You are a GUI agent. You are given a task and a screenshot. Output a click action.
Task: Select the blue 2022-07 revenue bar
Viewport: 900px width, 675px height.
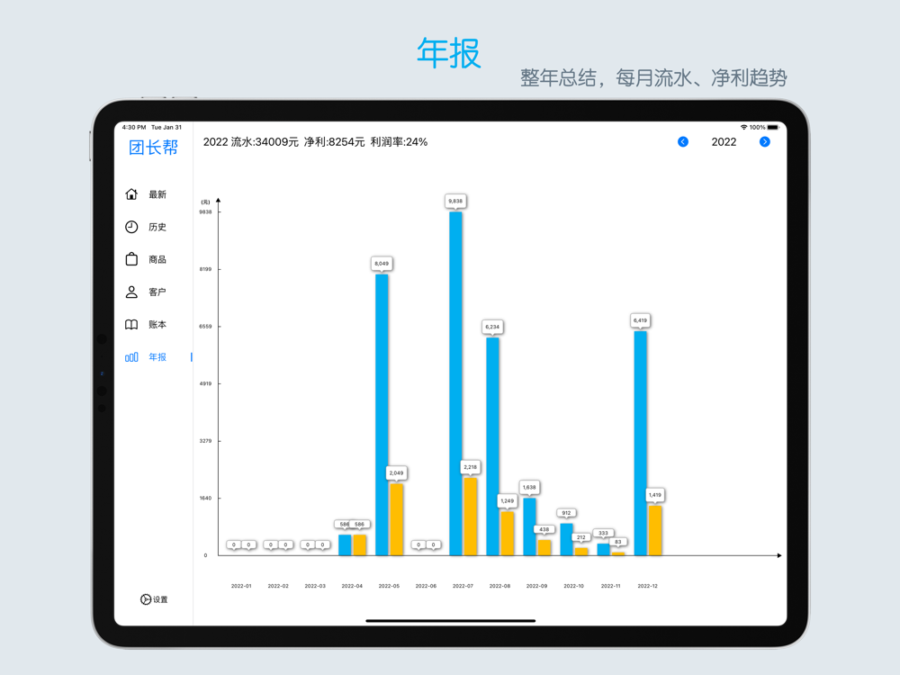pyautogui.click(x=455, y=383)
